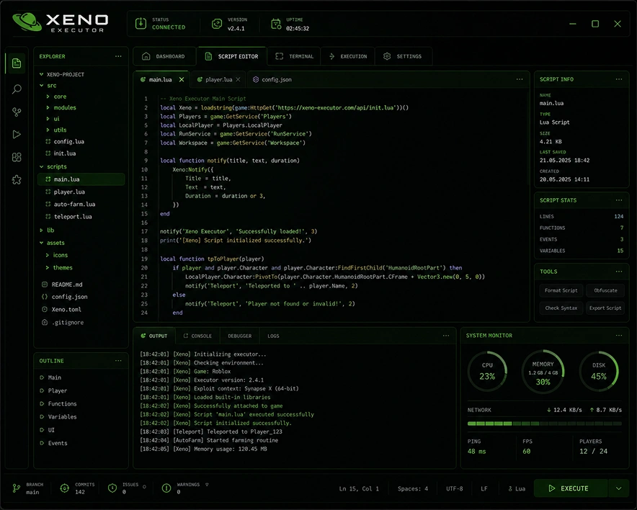The image size is (637, 510).
Task: Click the Export Script button
Action: point(605,308)
